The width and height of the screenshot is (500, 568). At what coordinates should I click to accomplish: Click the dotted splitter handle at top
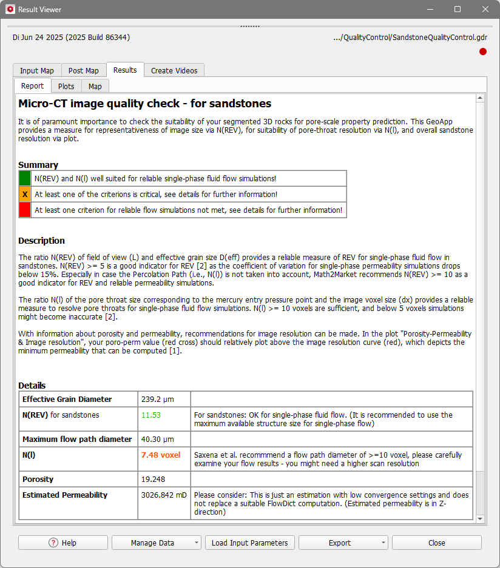pos(250,26)
